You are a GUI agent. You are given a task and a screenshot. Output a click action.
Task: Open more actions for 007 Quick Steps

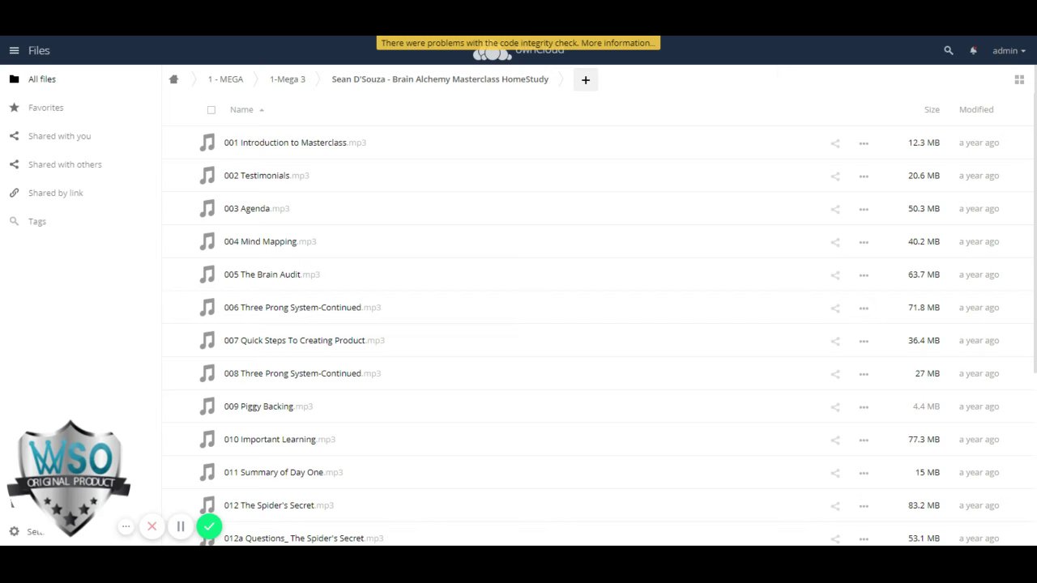point(864,341)
